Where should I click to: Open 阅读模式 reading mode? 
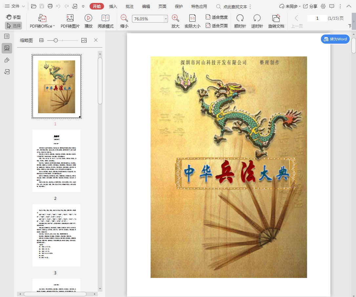(x=105, y=18)
